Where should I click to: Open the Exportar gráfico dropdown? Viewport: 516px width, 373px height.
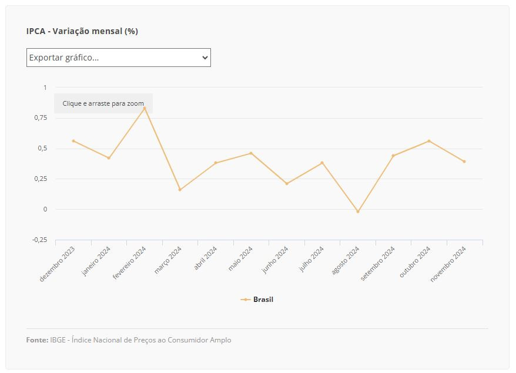click(x=118, y=58)
